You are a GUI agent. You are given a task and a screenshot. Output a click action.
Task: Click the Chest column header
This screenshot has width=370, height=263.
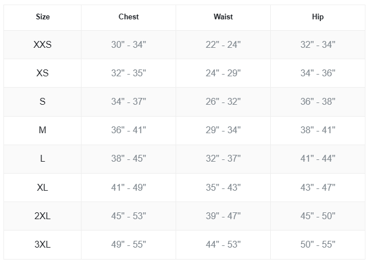tap(129, 17)
